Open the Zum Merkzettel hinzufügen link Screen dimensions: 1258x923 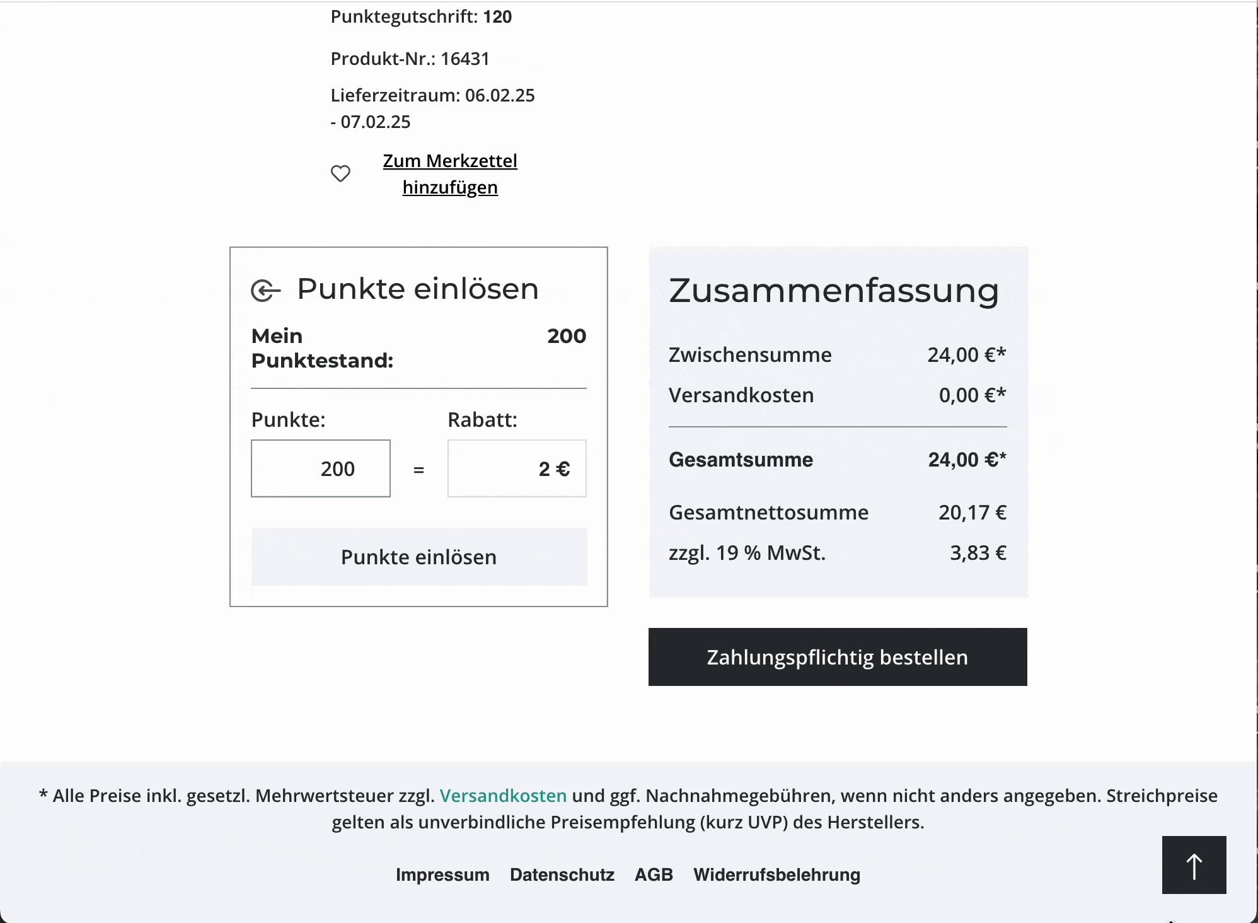click(450, 174)
